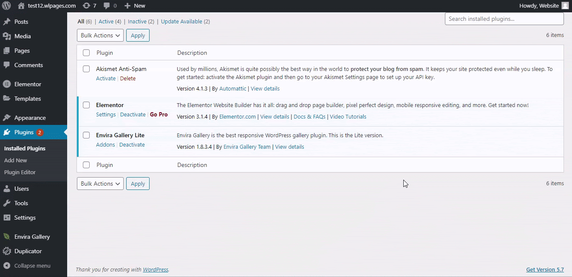This screenshot has width=572, height=277.
Task: Open Elementor Docs & FAQs link
Action: [309, 116]
